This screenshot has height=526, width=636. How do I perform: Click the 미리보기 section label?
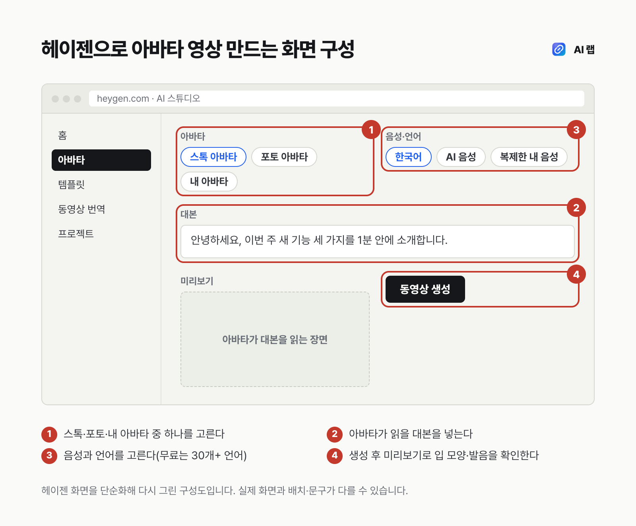(x=197, y=281)
